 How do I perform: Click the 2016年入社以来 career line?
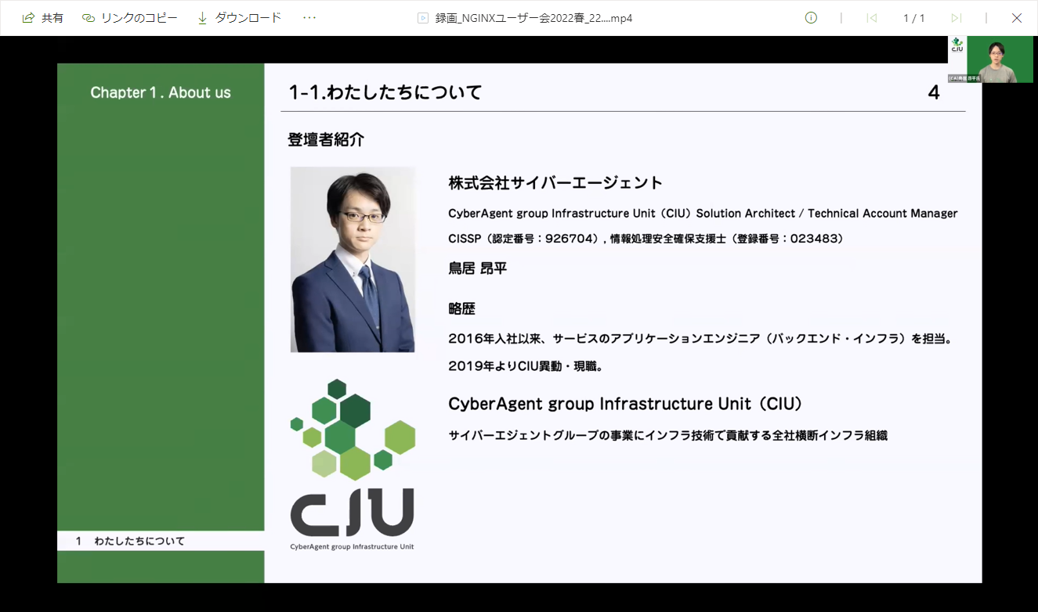coord(700,340)
